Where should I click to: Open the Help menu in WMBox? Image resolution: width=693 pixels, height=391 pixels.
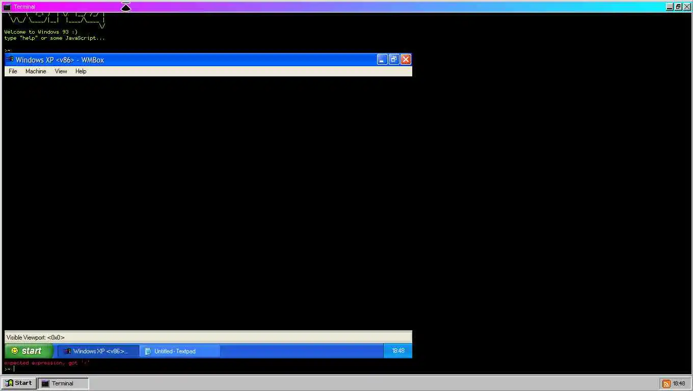tap(81, 71)
